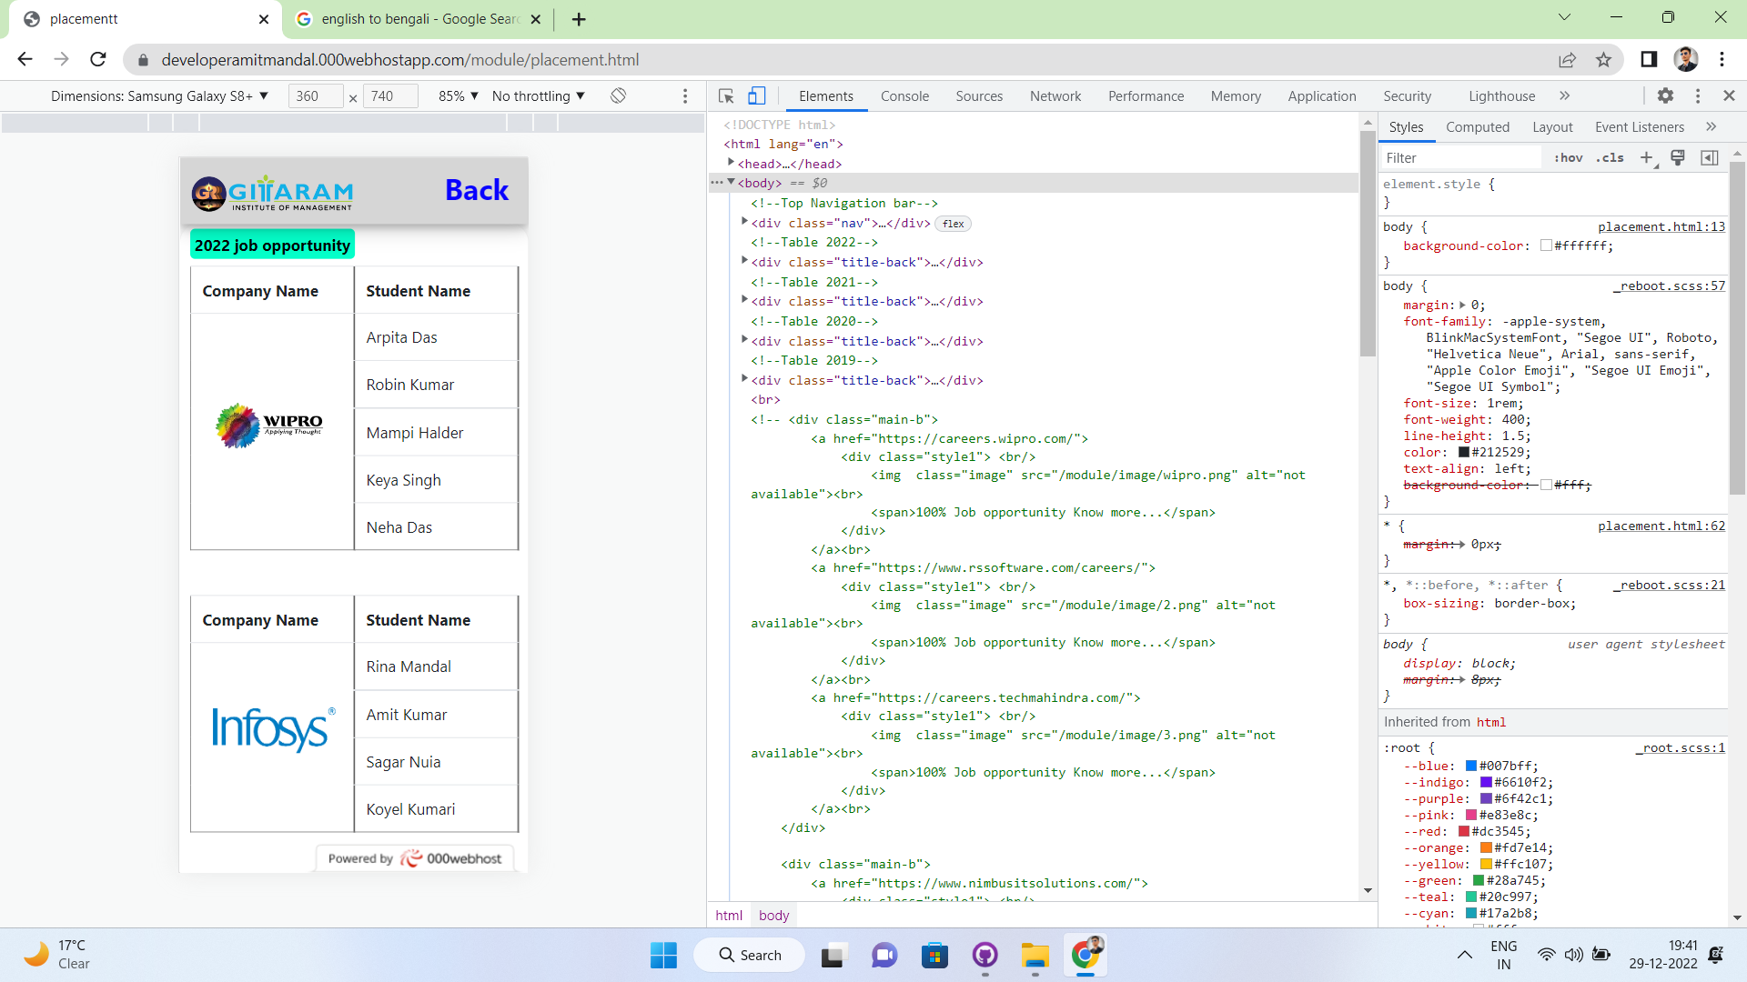The width and height of the screenshot is (1747, 982).
Task: Open Microsoft Store from taskbar
Action: 934,956
